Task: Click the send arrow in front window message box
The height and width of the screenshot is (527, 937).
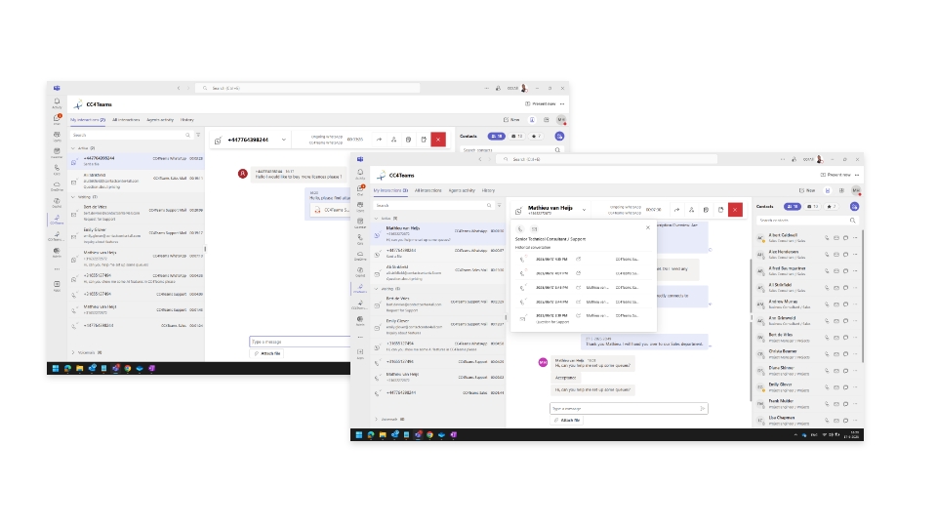Action: point(702,408)
